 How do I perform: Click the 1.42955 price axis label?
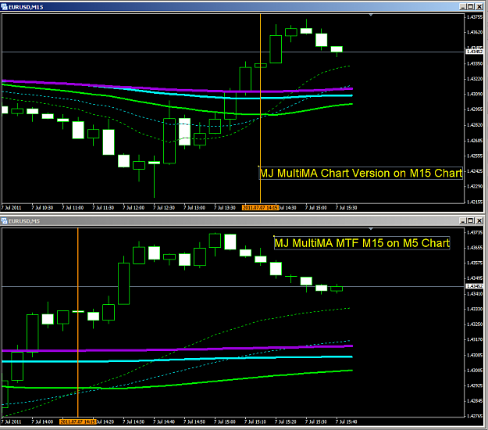tap(475, 109)
